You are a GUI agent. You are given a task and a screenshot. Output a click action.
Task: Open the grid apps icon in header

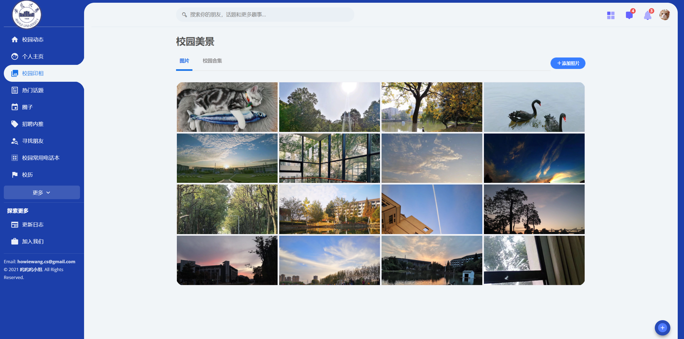[x=611, y=15]
